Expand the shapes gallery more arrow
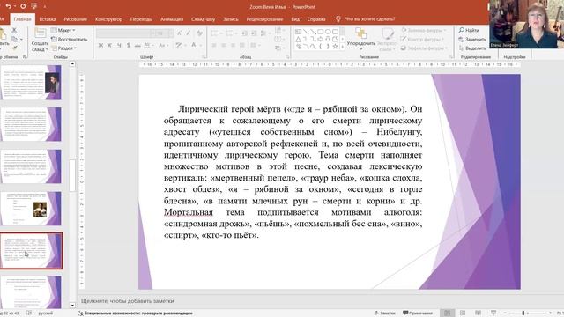The height and width of the screenshot is (317, 564). (x=343, y=47)
